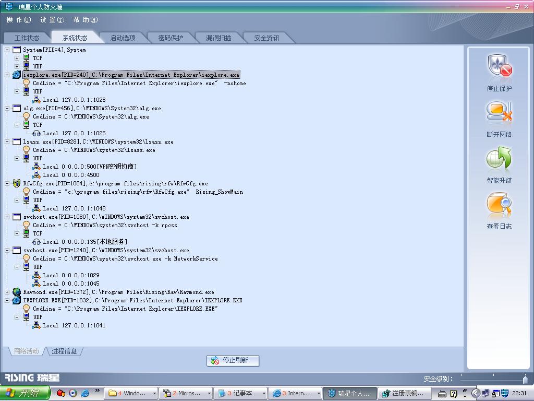This screenshot has width=534, height=401.
Task: Click the window icon beside alg.exe PID=456
Action: tap(17, 108)
